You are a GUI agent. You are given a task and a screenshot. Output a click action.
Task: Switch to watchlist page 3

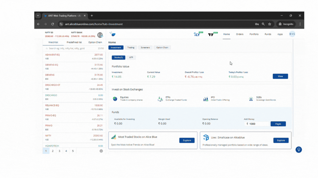59,151
